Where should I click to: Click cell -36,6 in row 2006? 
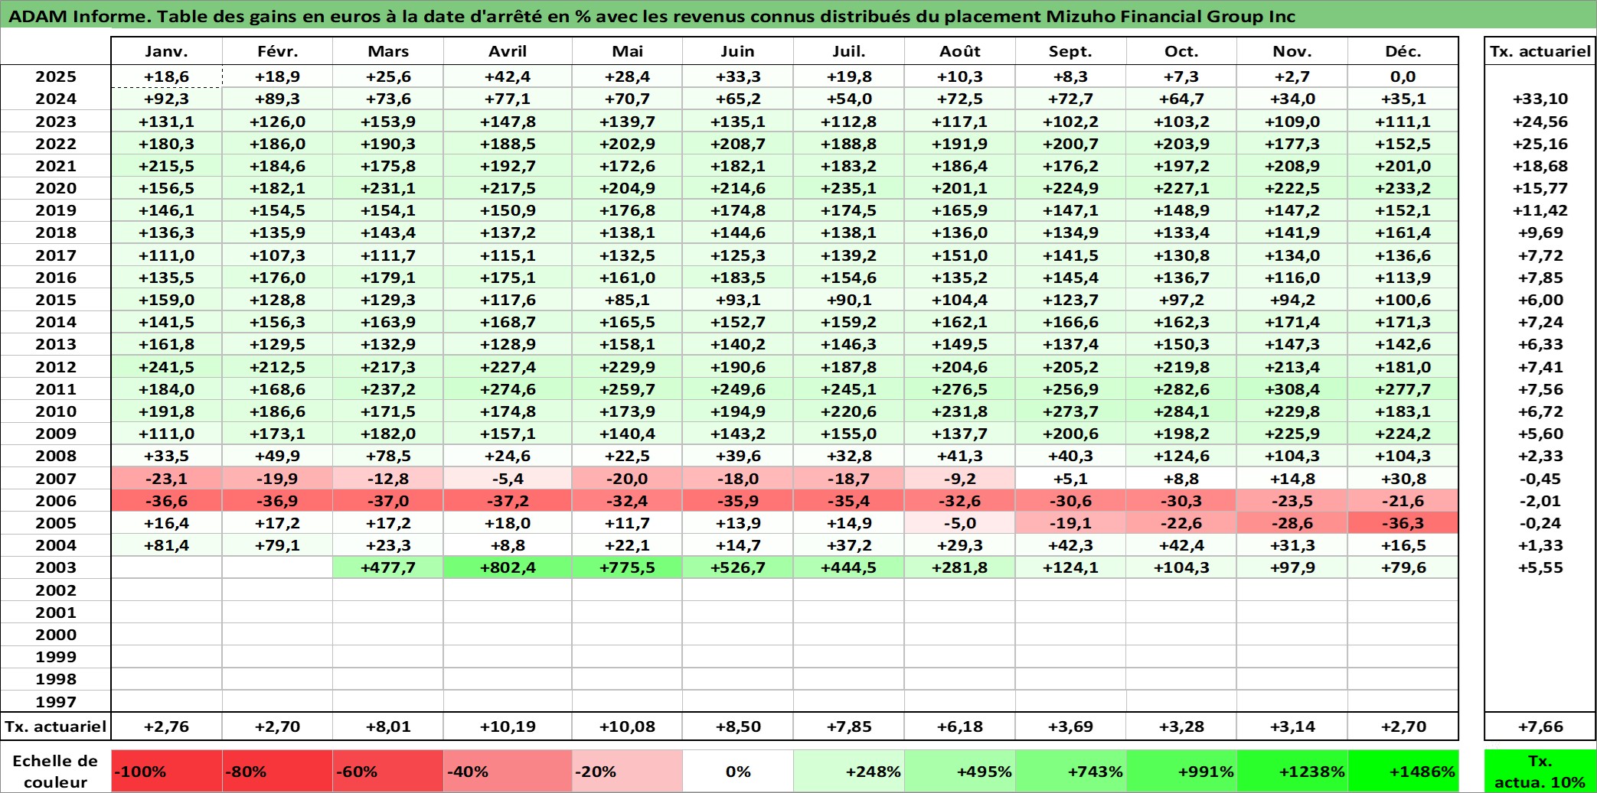pos(166,501)
